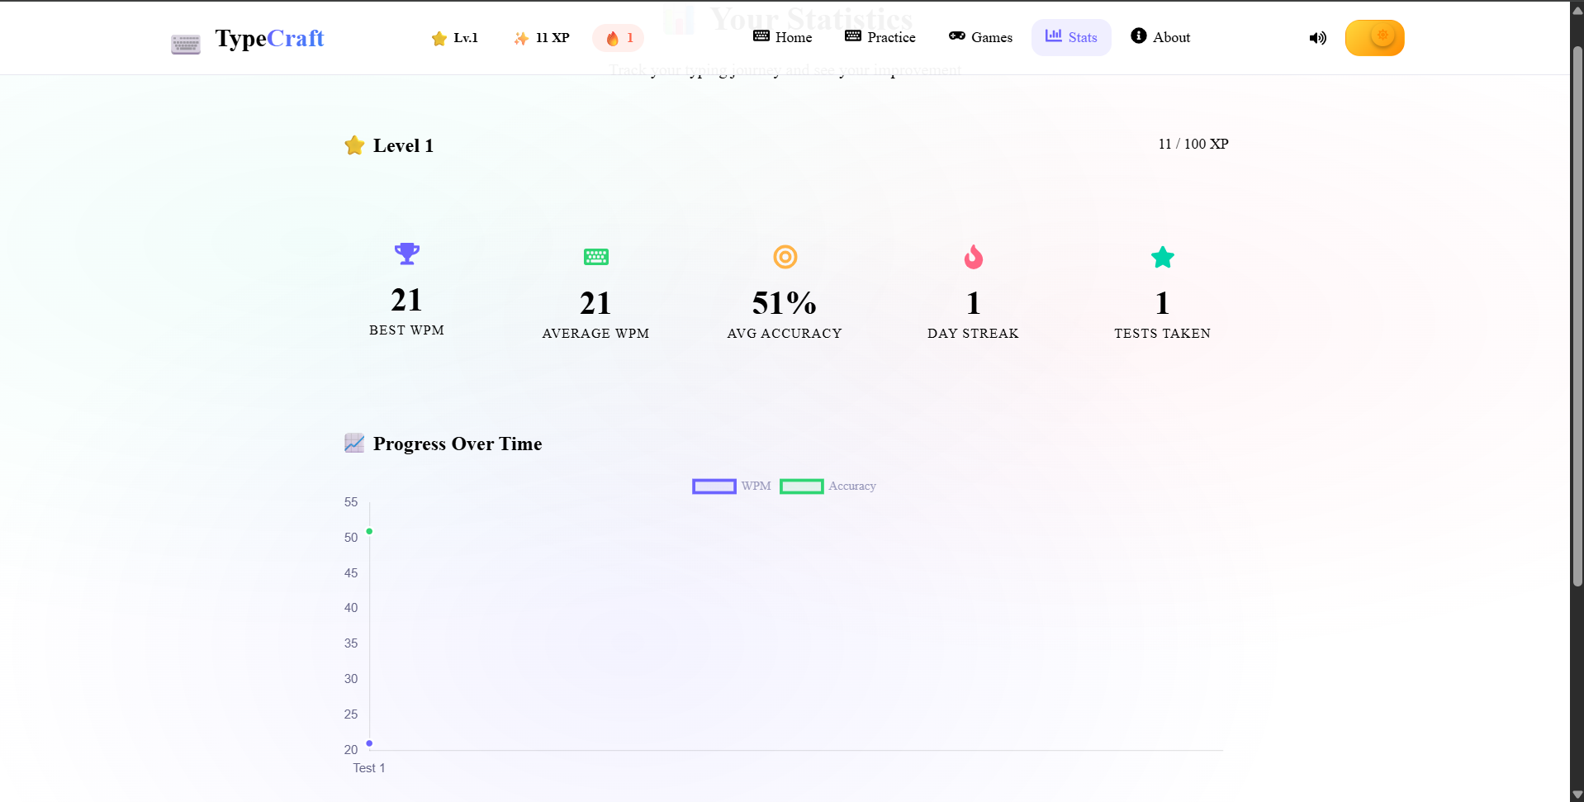This screenshot has height=802, width=1584.
Task: Click the 11 / 100 XP text
Action: pyautogui.click(x=1193, y=144)
